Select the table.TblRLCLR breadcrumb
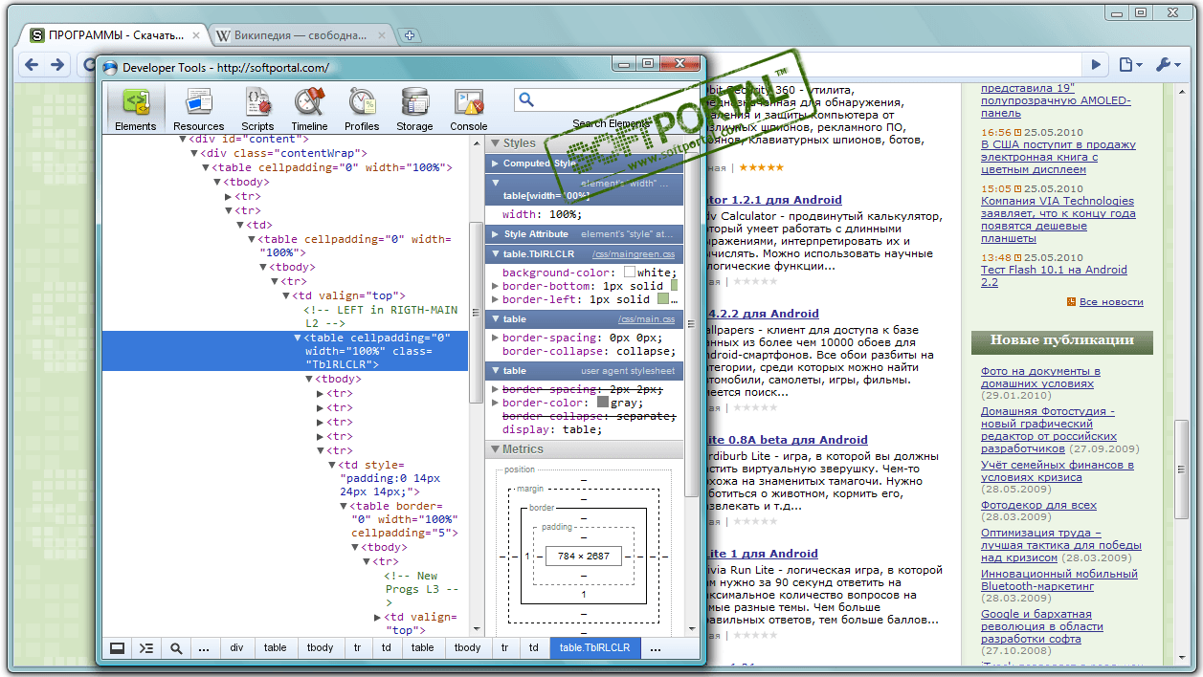 pos(594,647)
